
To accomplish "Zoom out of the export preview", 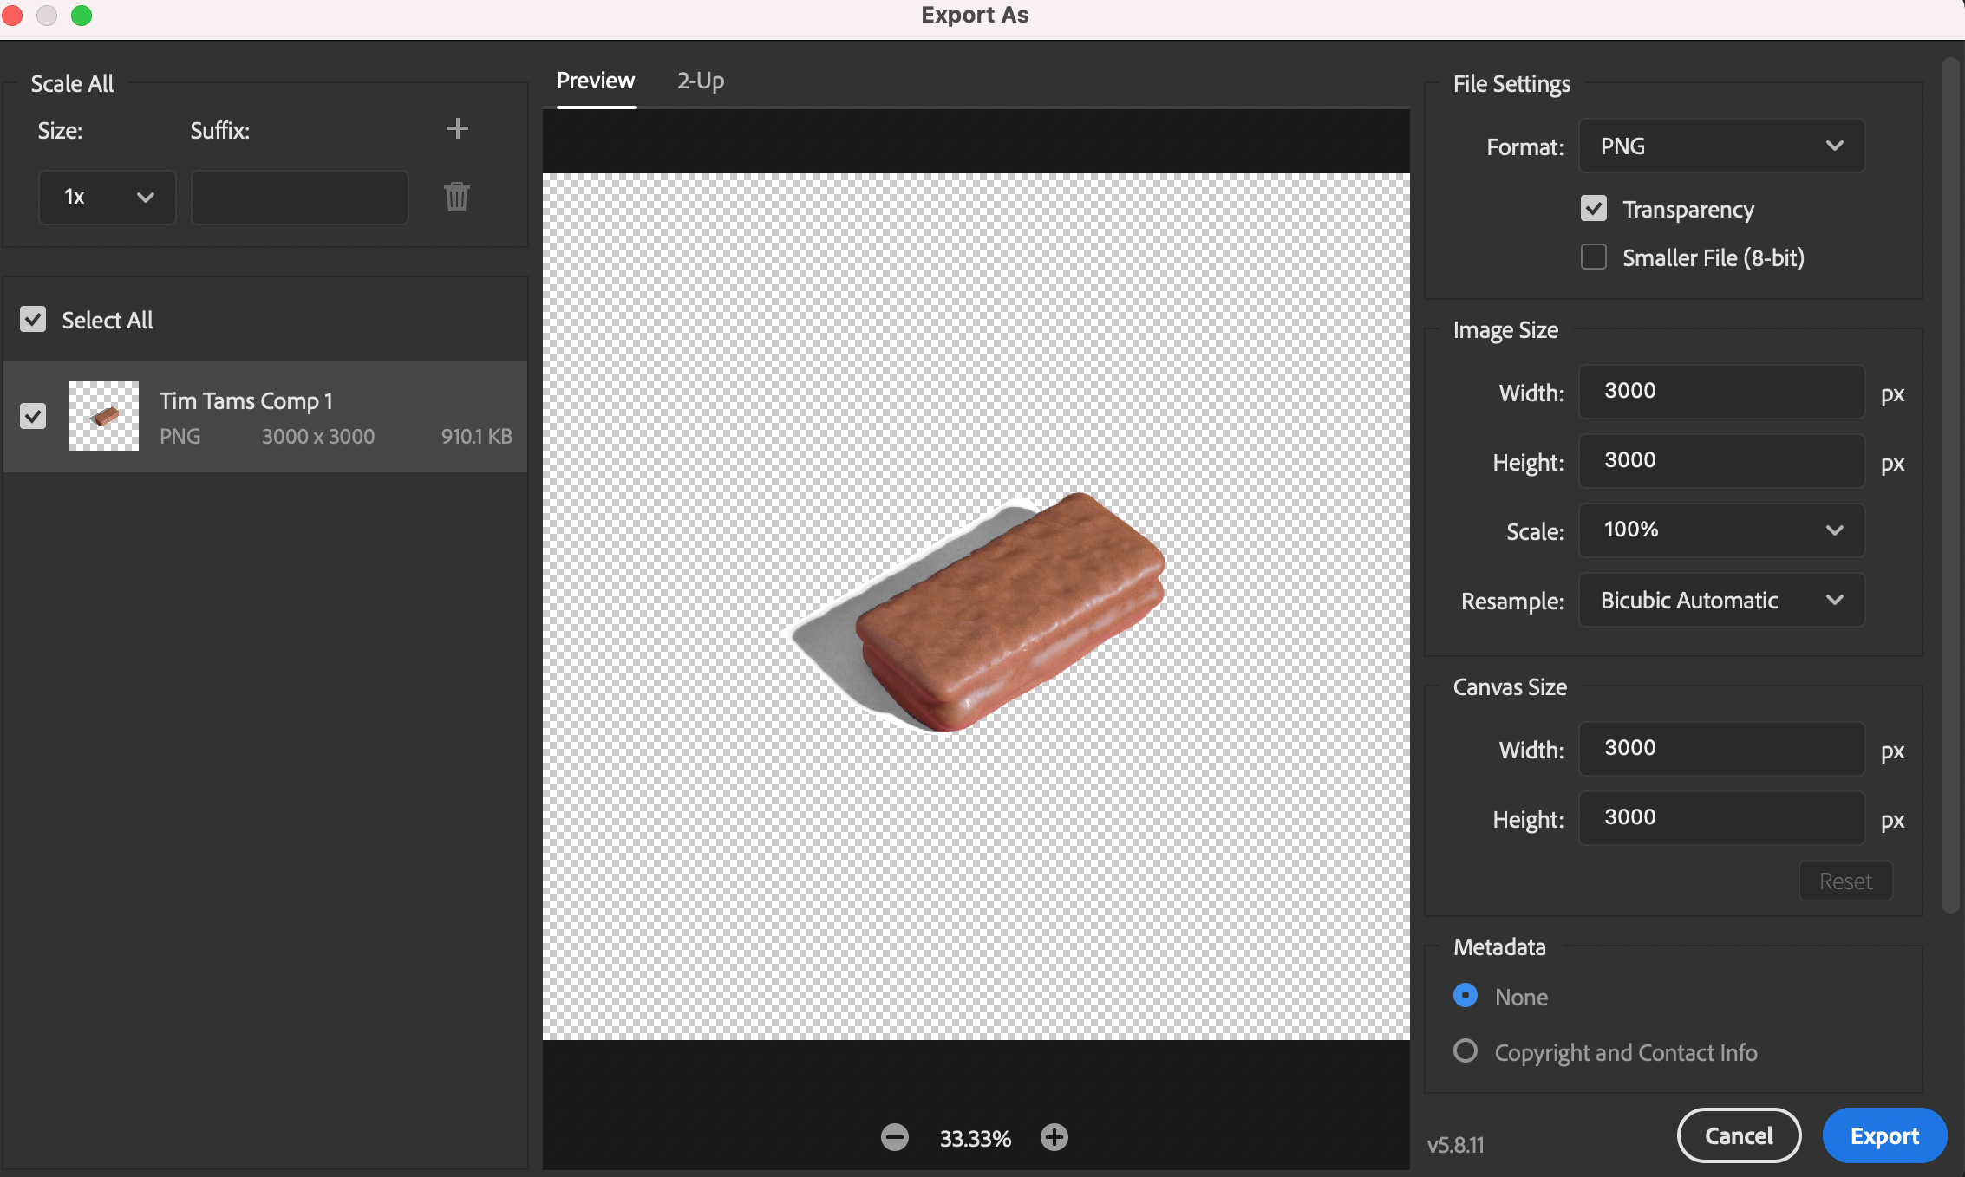I will coord(895,1138).
